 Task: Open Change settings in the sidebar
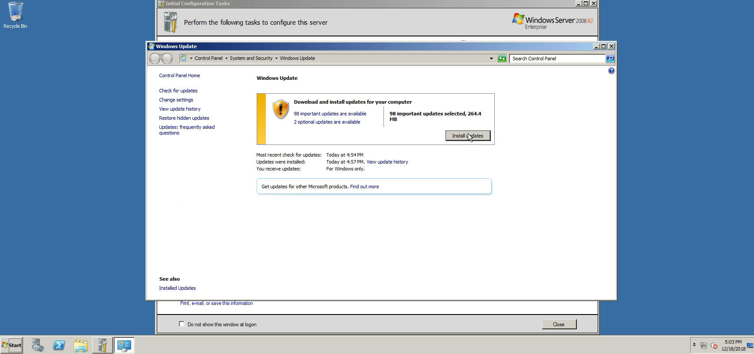(x=176, y=100)
